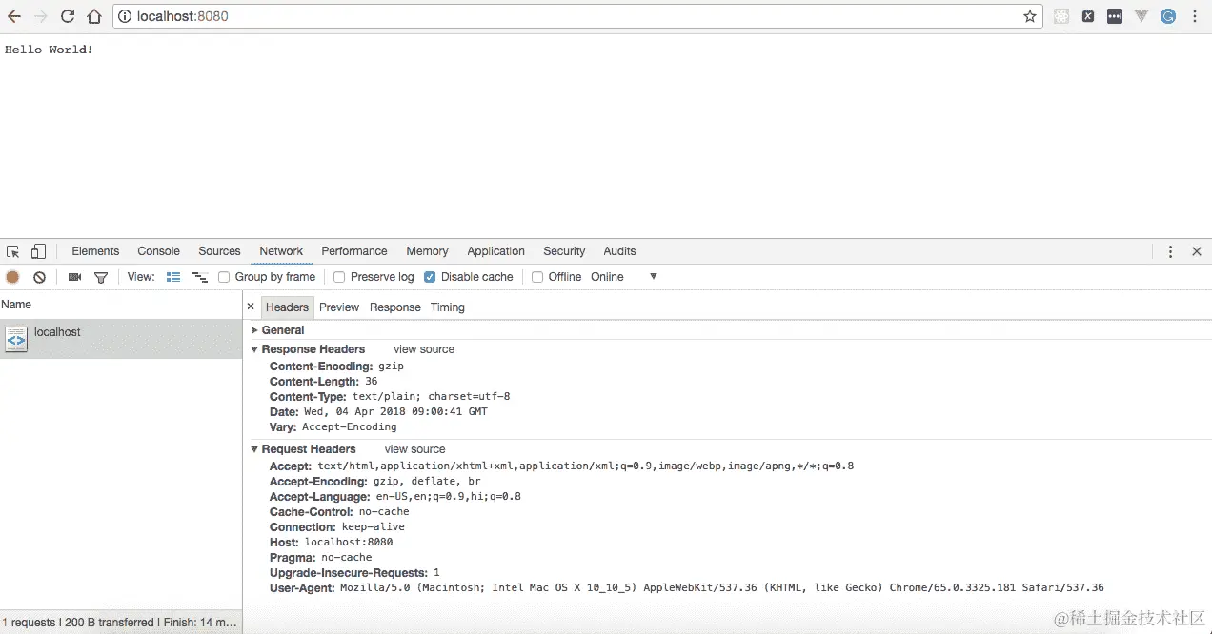Open the Elements tab
The image size is (1212, 634).
pyautogui.click(x=95, y=251)
